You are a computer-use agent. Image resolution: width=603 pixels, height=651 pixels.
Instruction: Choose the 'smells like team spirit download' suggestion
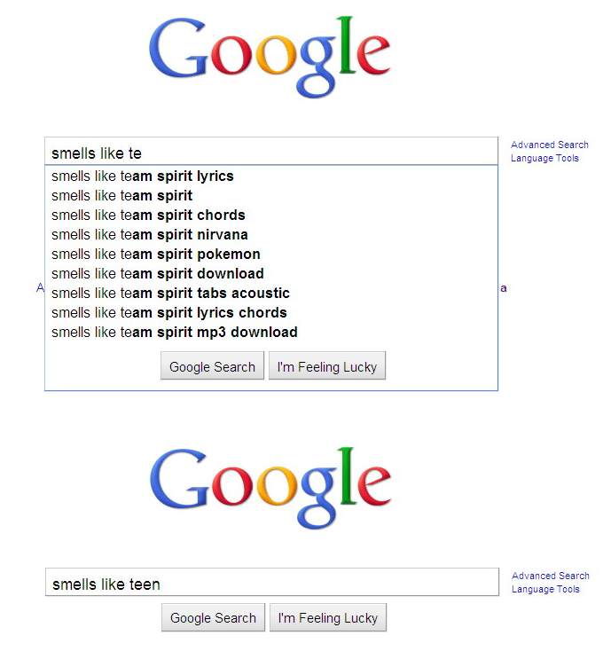[x=158, y=274]
